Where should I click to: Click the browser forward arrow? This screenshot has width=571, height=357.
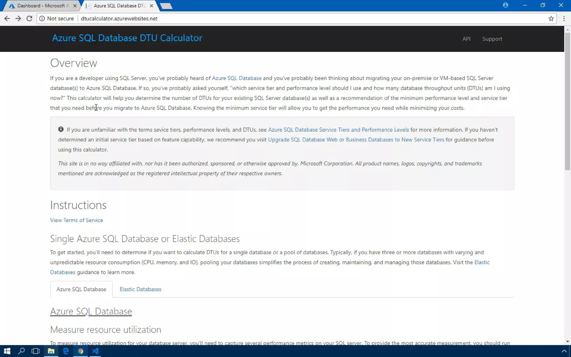(x=18, y=18)
